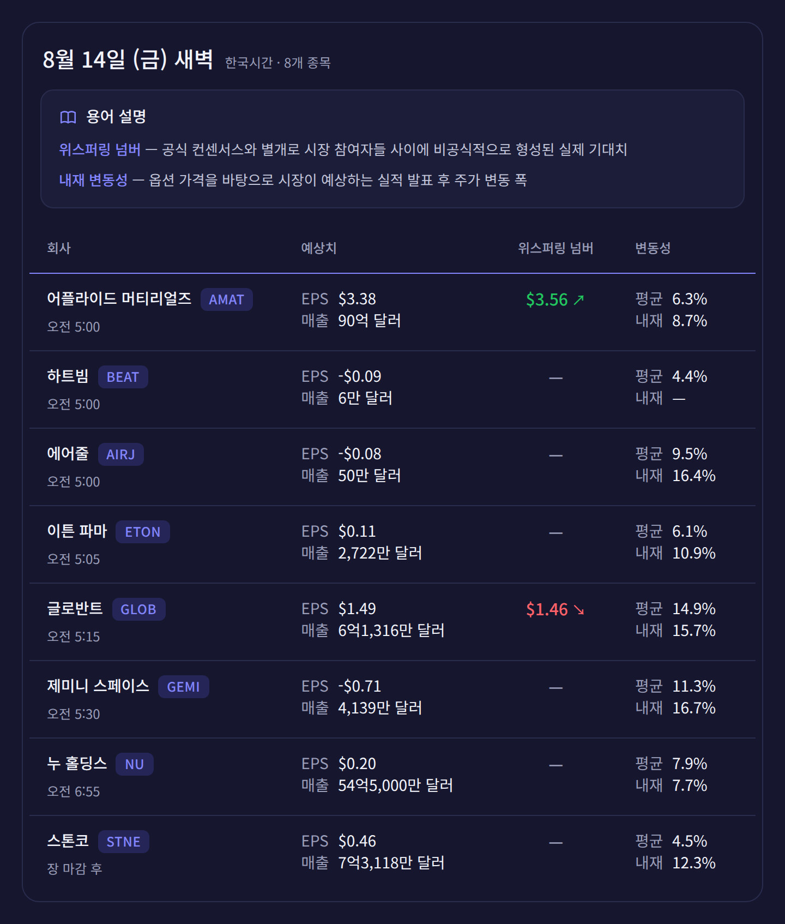This screenshot has height=924, width=785.
Task: Click the 변동성 column header
Action: (653, 248)
